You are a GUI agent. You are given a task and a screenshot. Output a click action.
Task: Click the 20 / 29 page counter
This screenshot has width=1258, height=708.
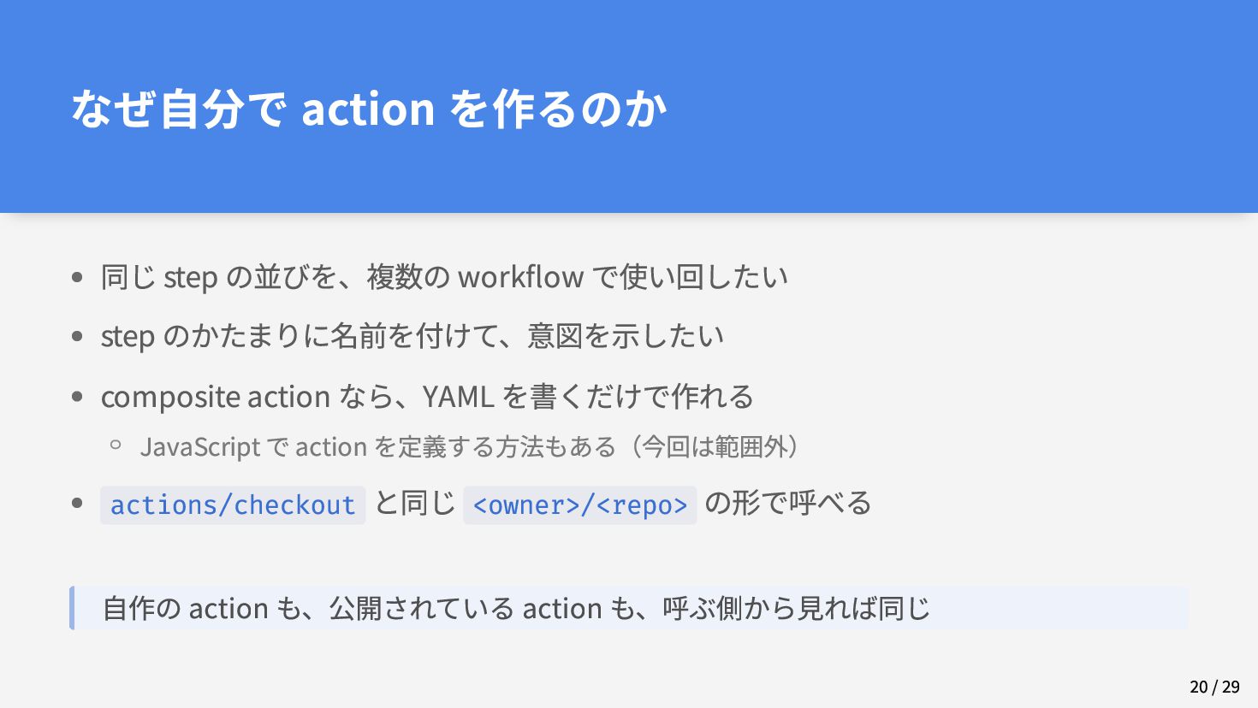(x=1214, y=687)
